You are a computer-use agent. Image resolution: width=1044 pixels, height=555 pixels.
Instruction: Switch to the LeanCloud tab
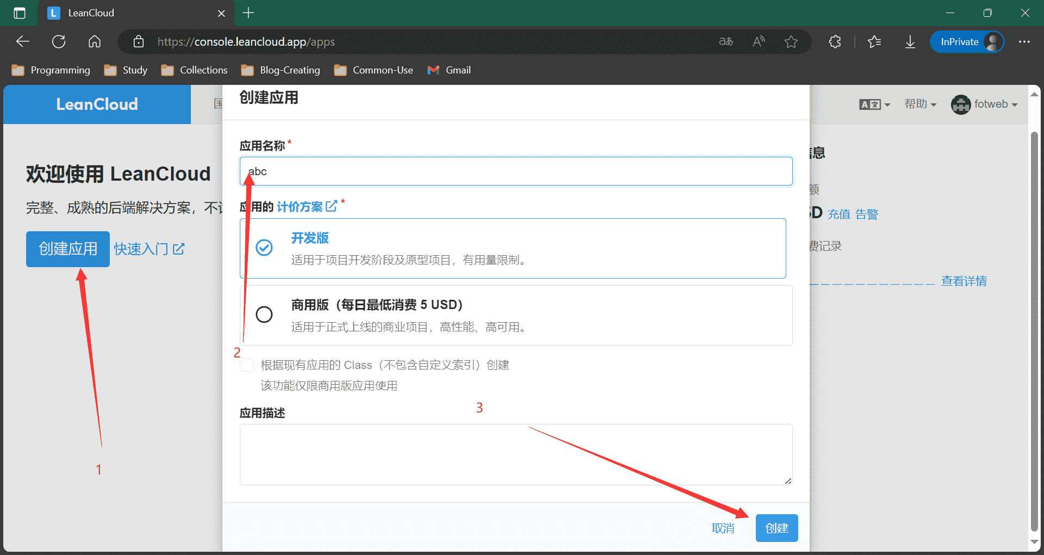(136, 13)
